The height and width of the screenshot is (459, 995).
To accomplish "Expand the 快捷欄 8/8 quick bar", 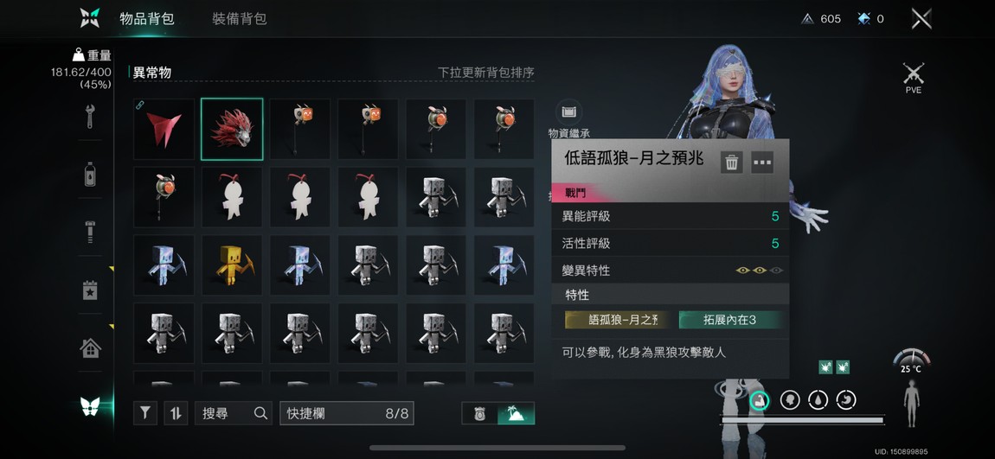I will (x=346, y=413).
